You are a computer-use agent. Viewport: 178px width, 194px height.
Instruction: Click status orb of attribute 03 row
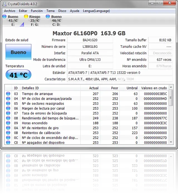[8, 94]
